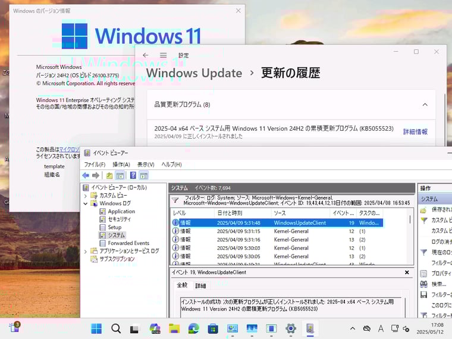
Task: Click the up-folder icon in Event Viewer toolbar
Action: pyautogui.click(x=109, y=175)
